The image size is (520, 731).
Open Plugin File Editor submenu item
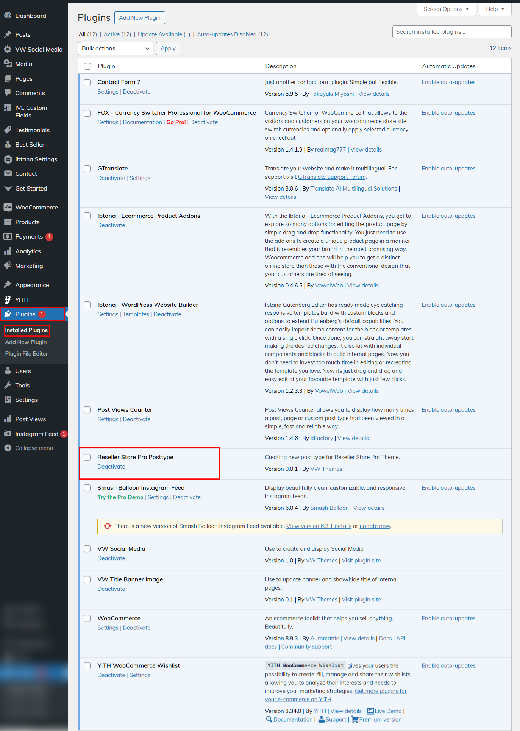pyautogui.click(x=27, y=354)
